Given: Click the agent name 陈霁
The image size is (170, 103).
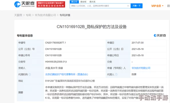Looking at the screenshot, I should tap(134, 74).
